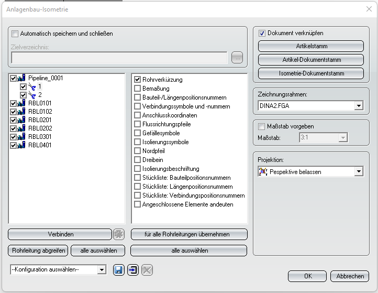Uncheck the RBL0202 tree checkbox

[x=13, y=128]
